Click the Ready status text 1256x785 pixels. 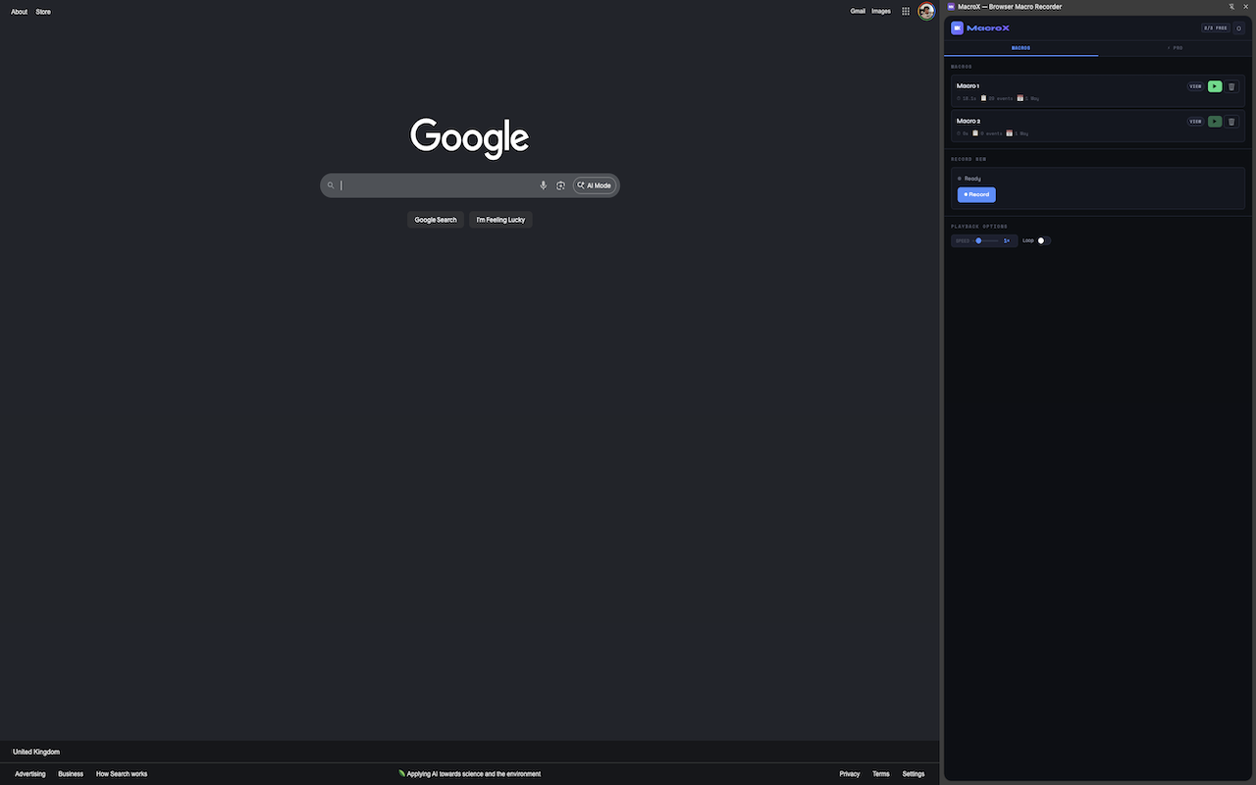coord(972,179)
